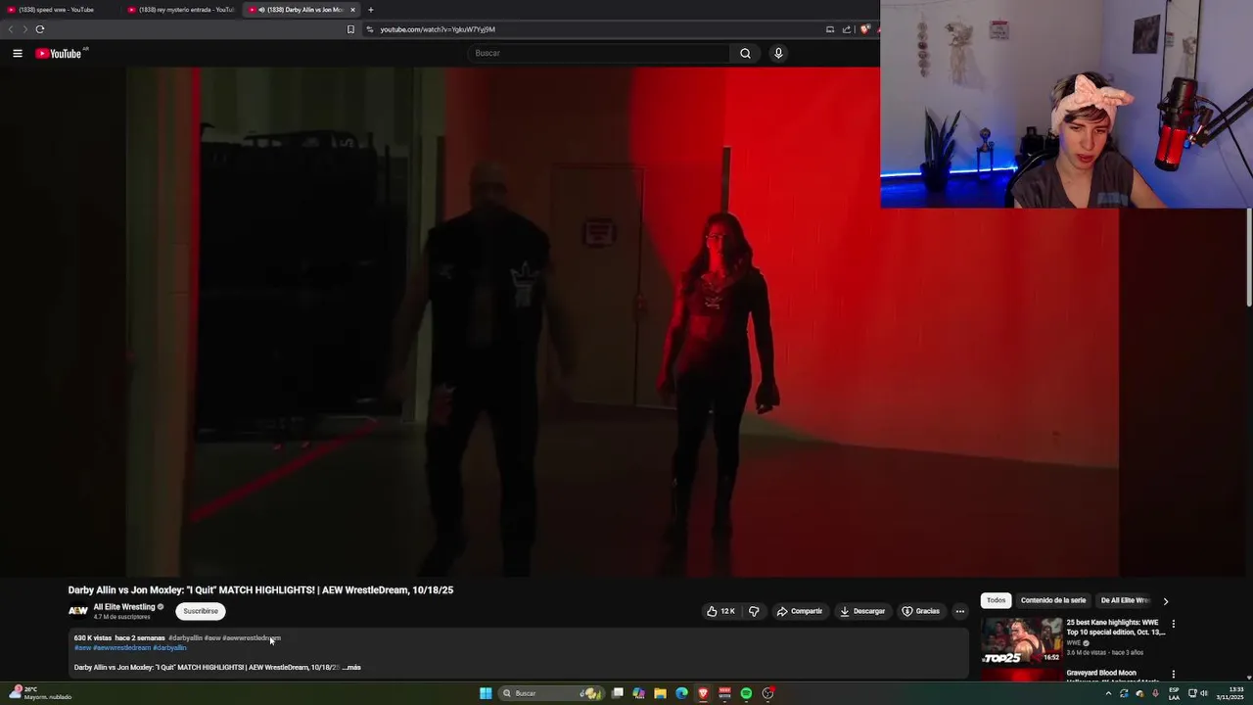This screenshot has height=705, width=1253.
Task: Go back with the browser back arrow
Action: [11, 29]
